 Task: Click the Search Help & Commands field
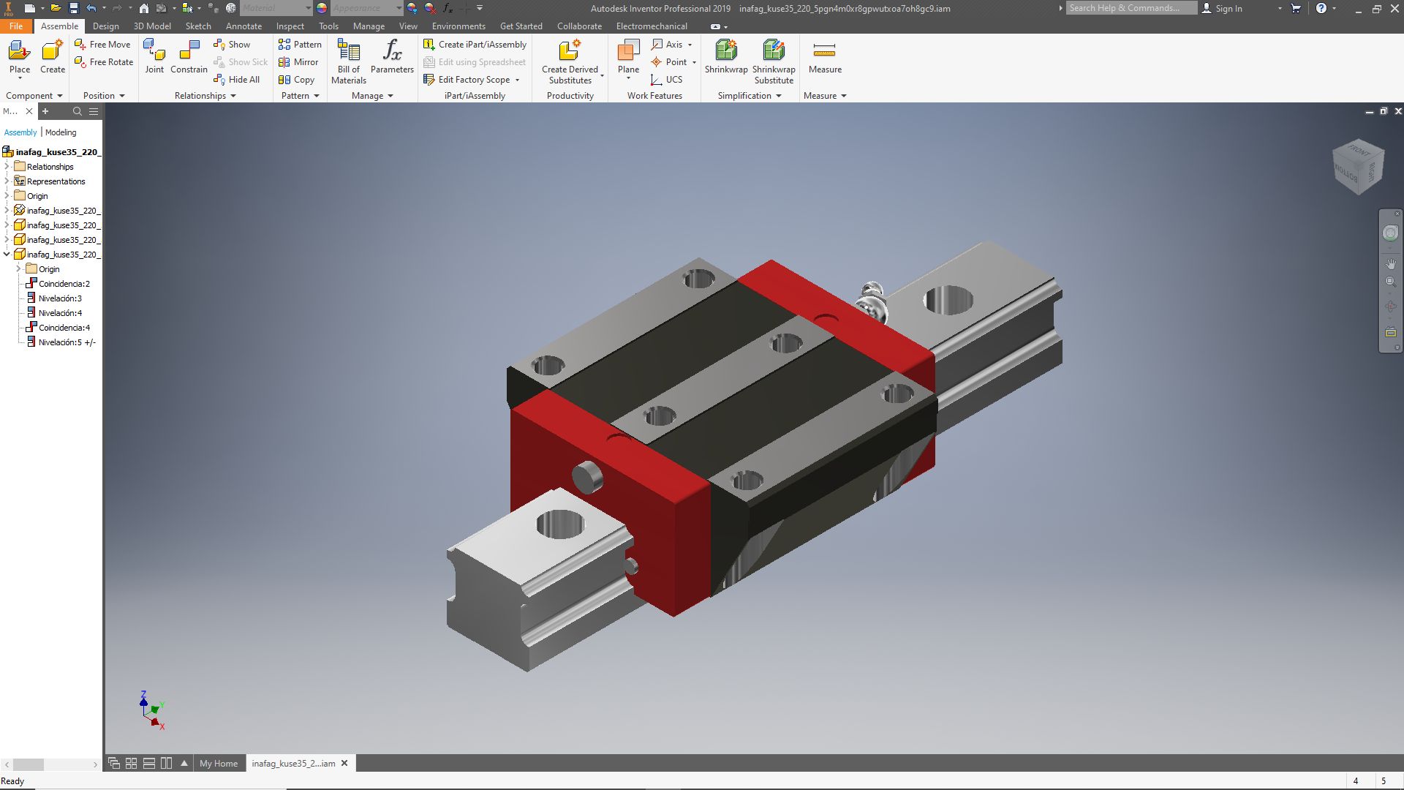[x=1130, y=8]
